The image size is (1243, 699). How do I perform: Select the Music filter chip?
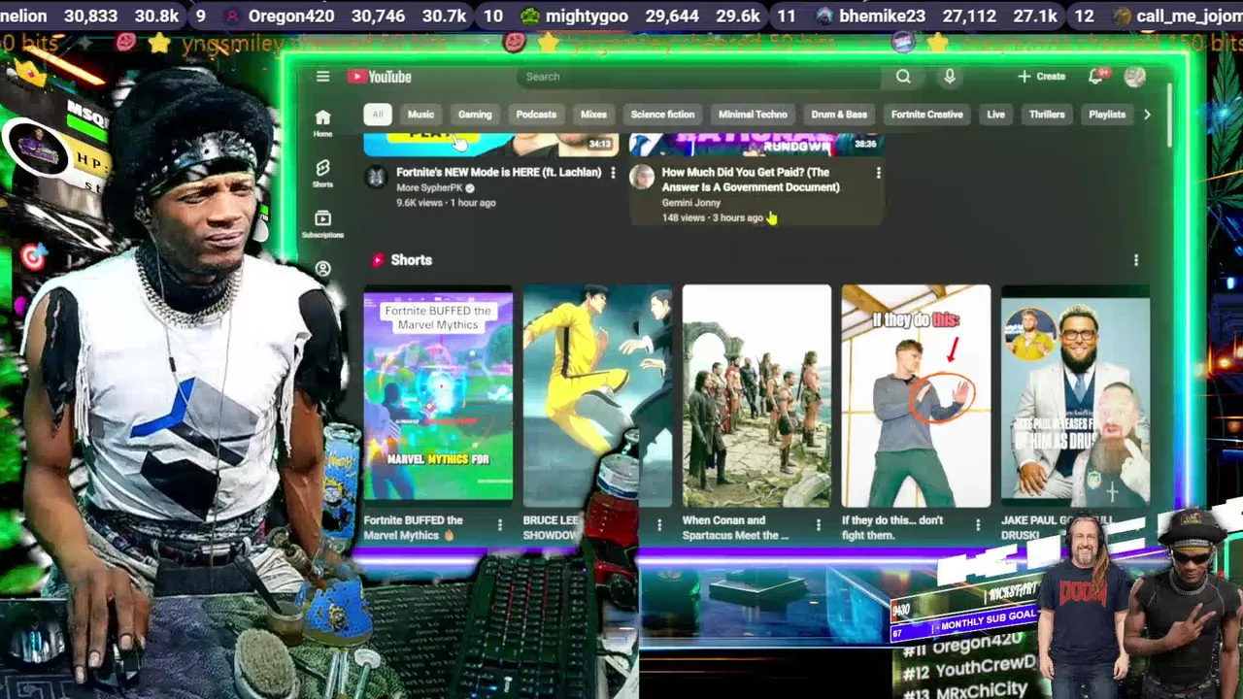tap(420, 115)
